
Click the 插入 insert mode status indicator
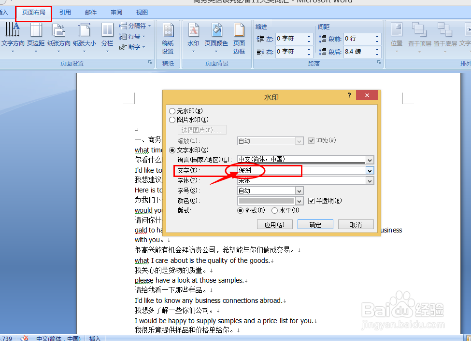pyautogui.click(x=95, y=338)
